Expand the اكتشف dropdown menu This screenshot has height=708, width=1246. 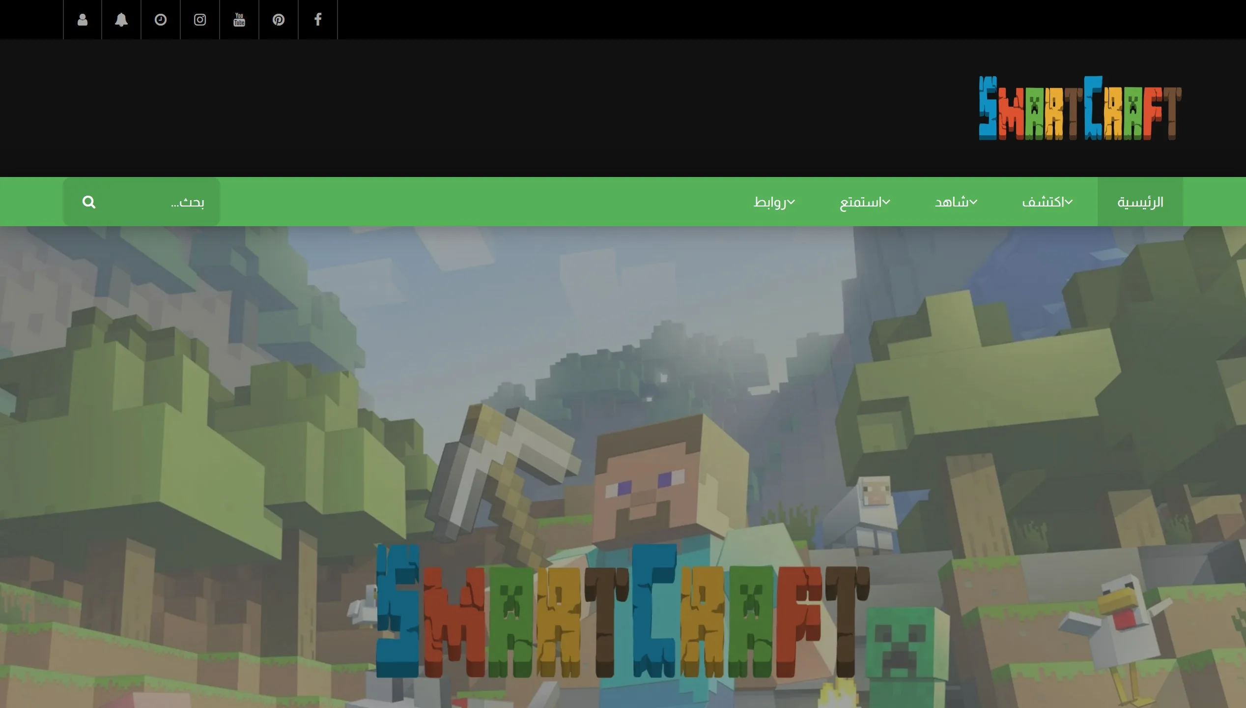tap(1048, 202)
